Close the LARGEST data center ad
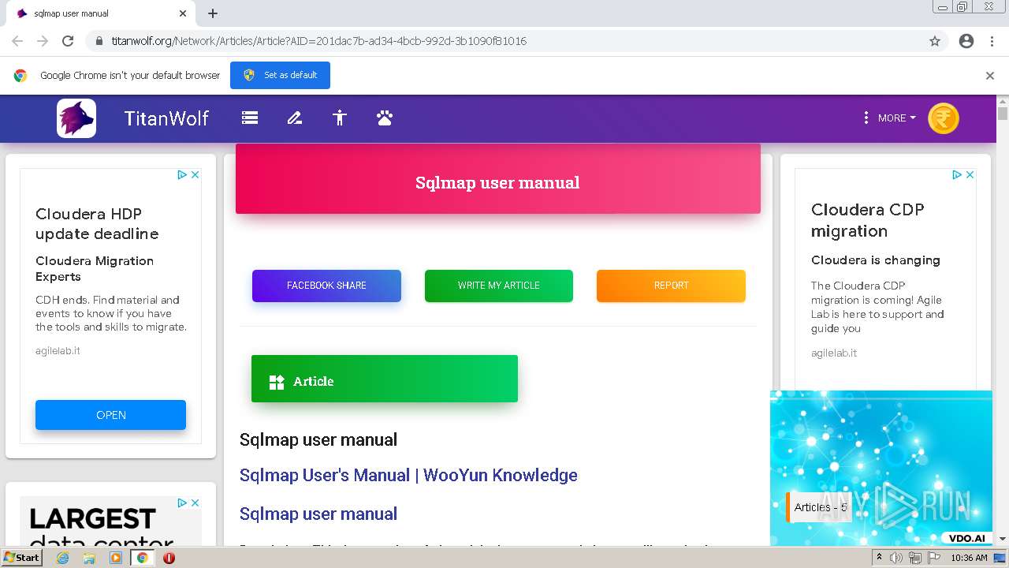 tap(195, 503)
